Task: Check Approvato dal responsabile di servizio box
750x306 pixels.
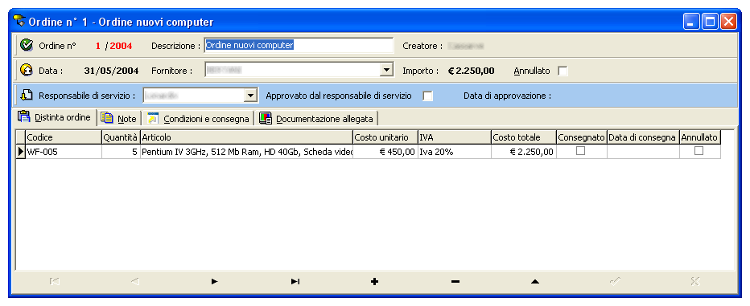Action: pyautogui.click(x=427, y=96)
